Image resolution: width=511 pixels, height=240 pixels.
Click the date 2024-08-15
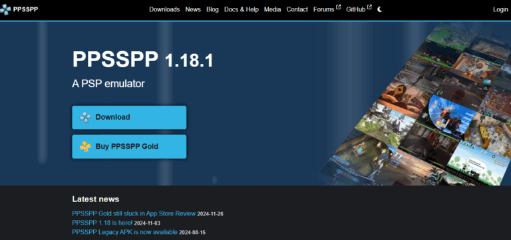coord(192,232)
